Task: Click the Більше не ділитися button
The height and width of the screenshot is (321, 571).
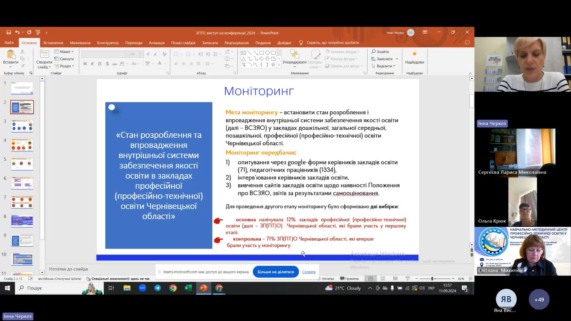Action: tap(275, 272)
